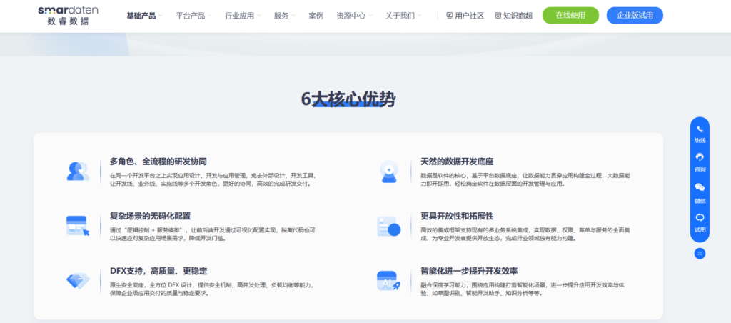Expand the 平台产品 dropdown menu

click(193, 15)
